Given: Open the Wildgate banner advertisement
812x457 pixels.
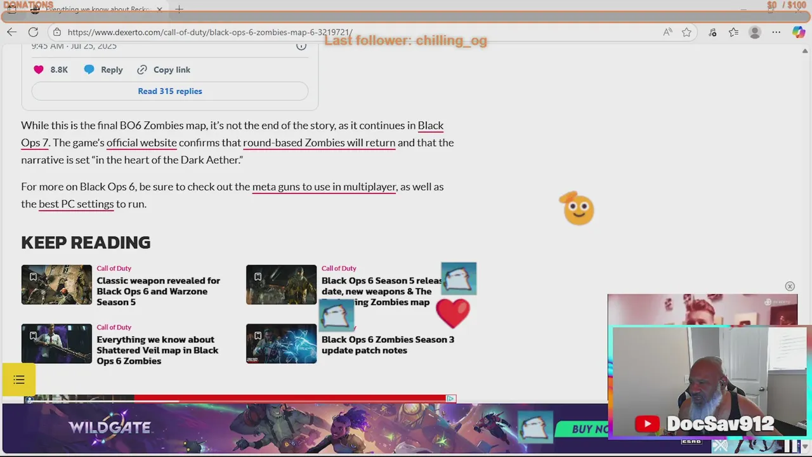Looking at the screenshot, I should click(x=304, y=428).
